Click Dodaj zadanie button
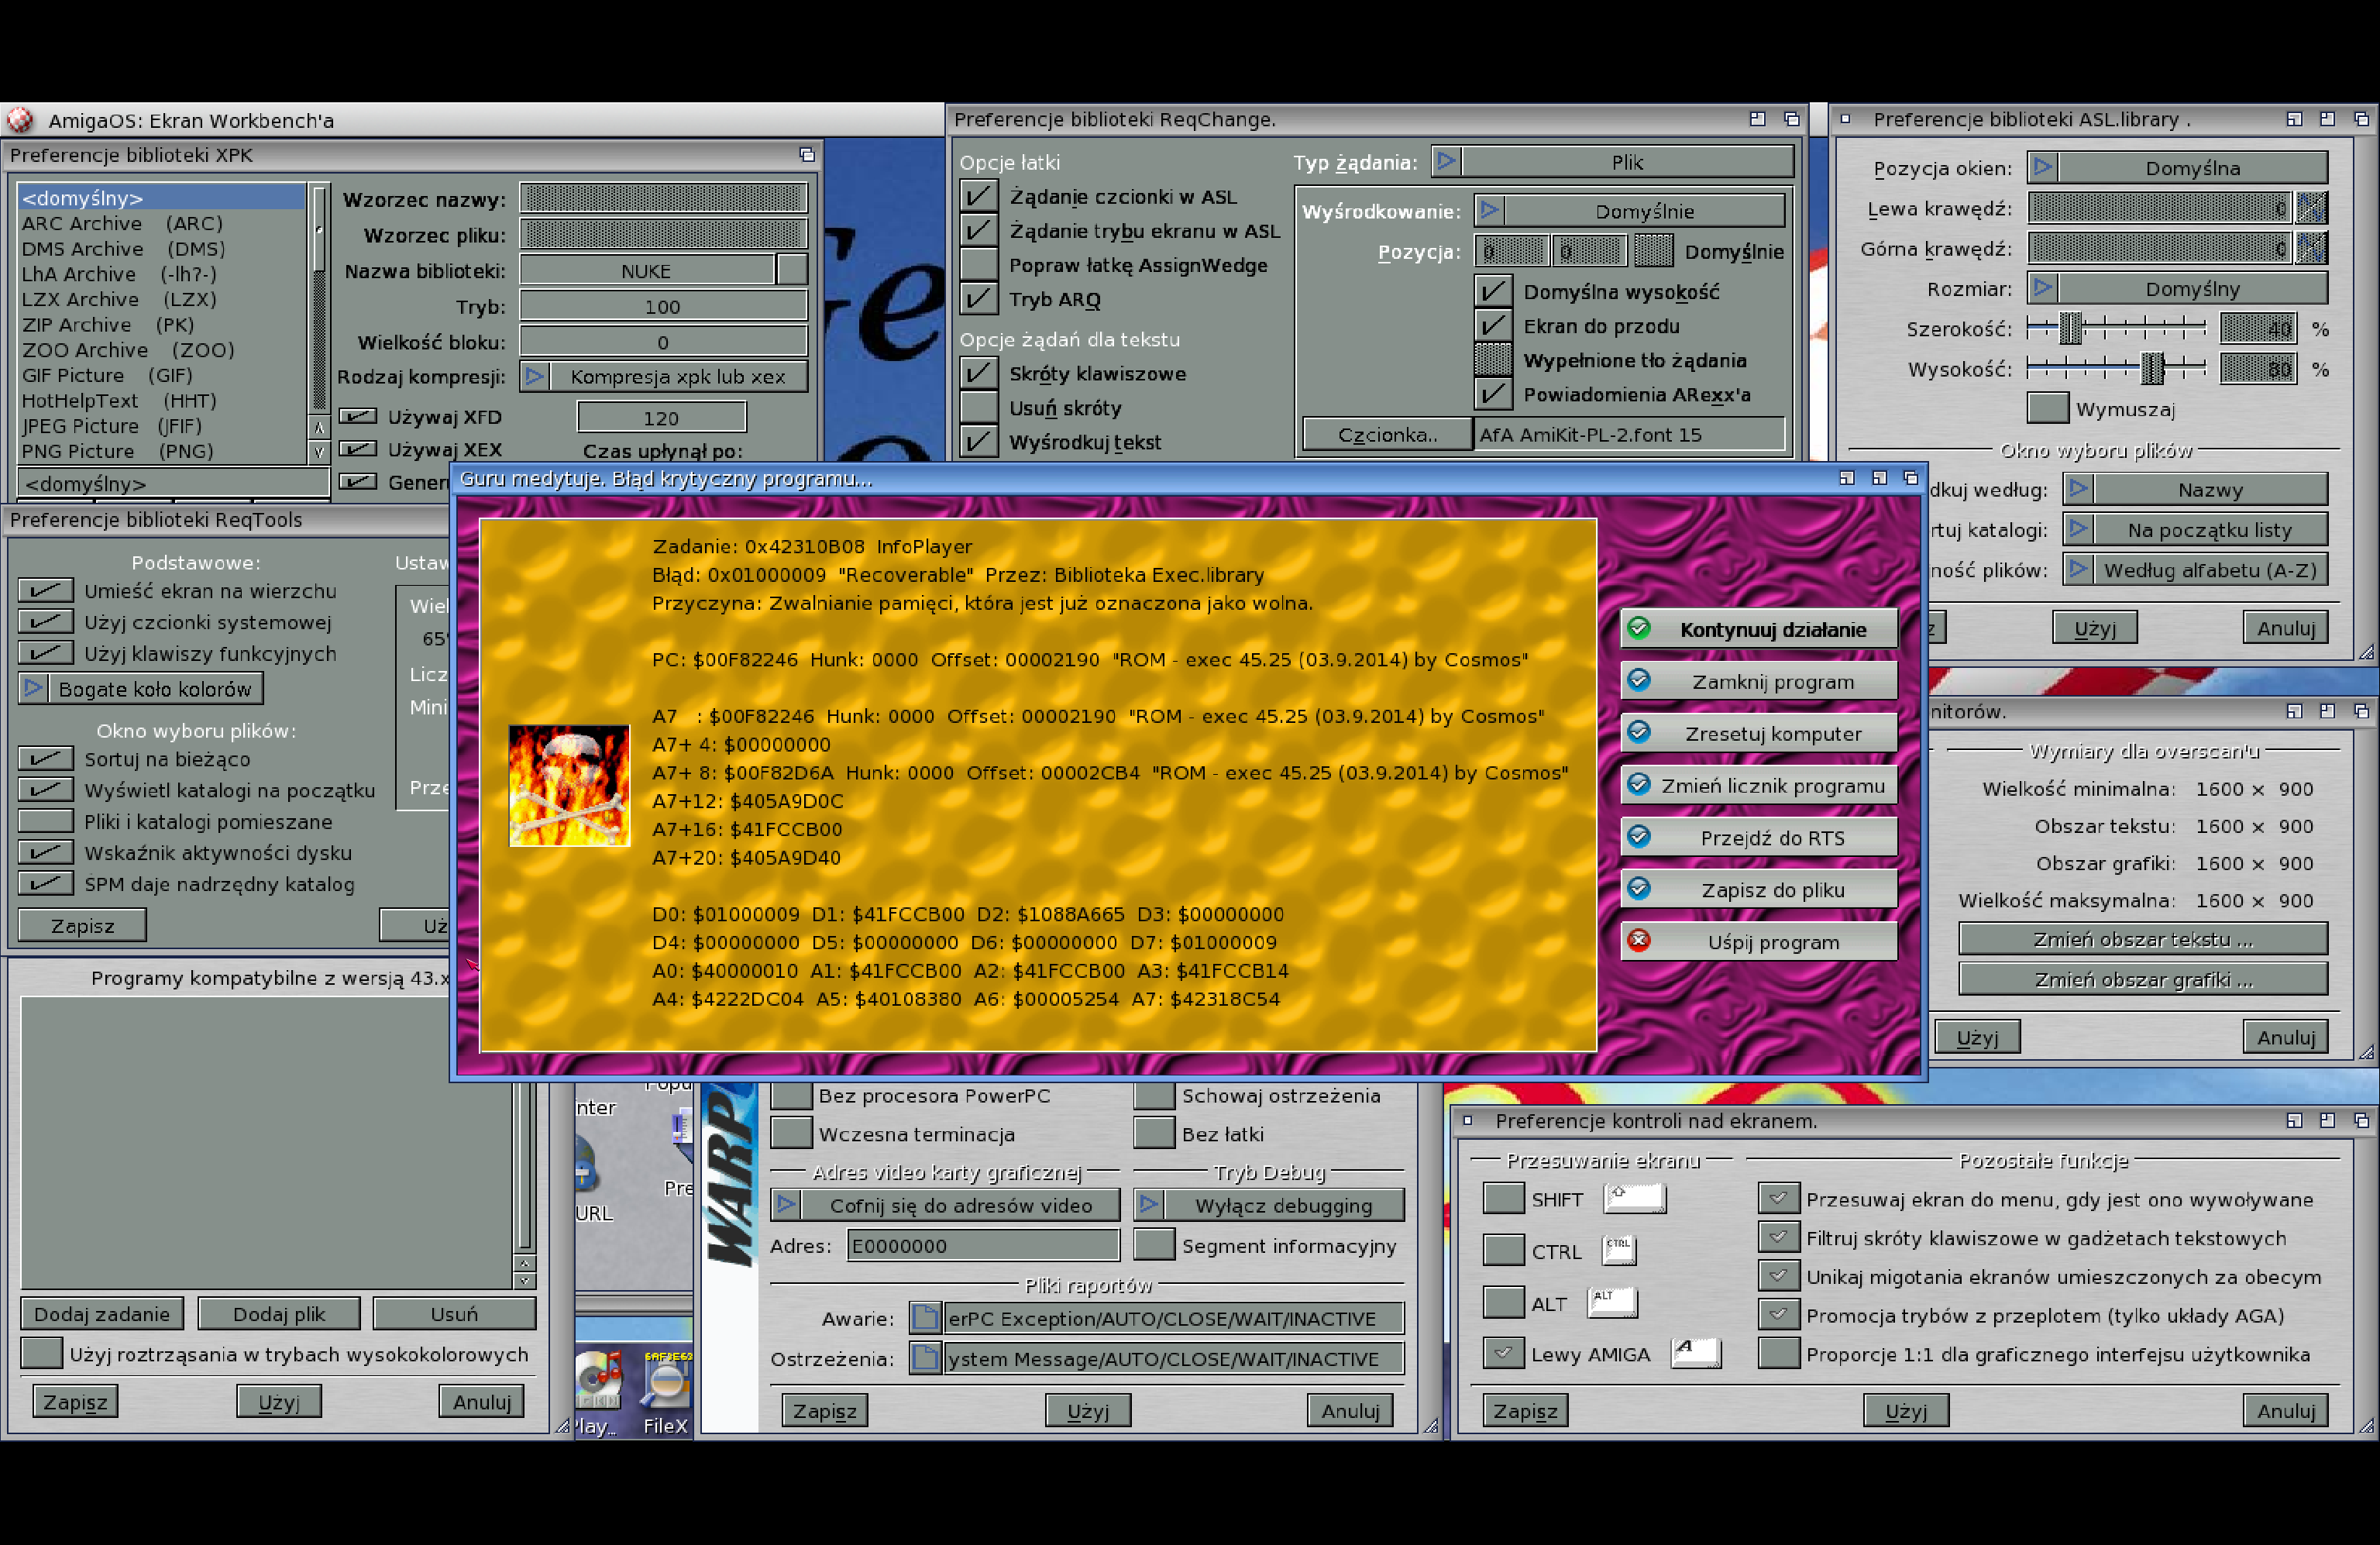Viewport: 2380px width, 1545px height. click(102, 1313)
